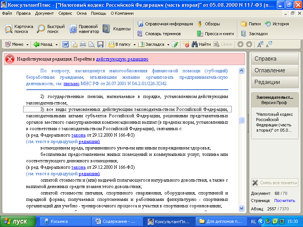Click the grey down arrow toolbar icon
Image resolution: width=303 pixels, height=227 pixels.
241,44
